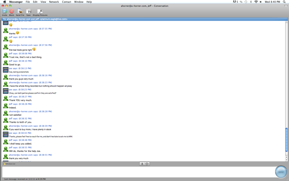289x181 pixels.
Task: Click message 'thank you guys very much'
Action: [x=21, y=79]
